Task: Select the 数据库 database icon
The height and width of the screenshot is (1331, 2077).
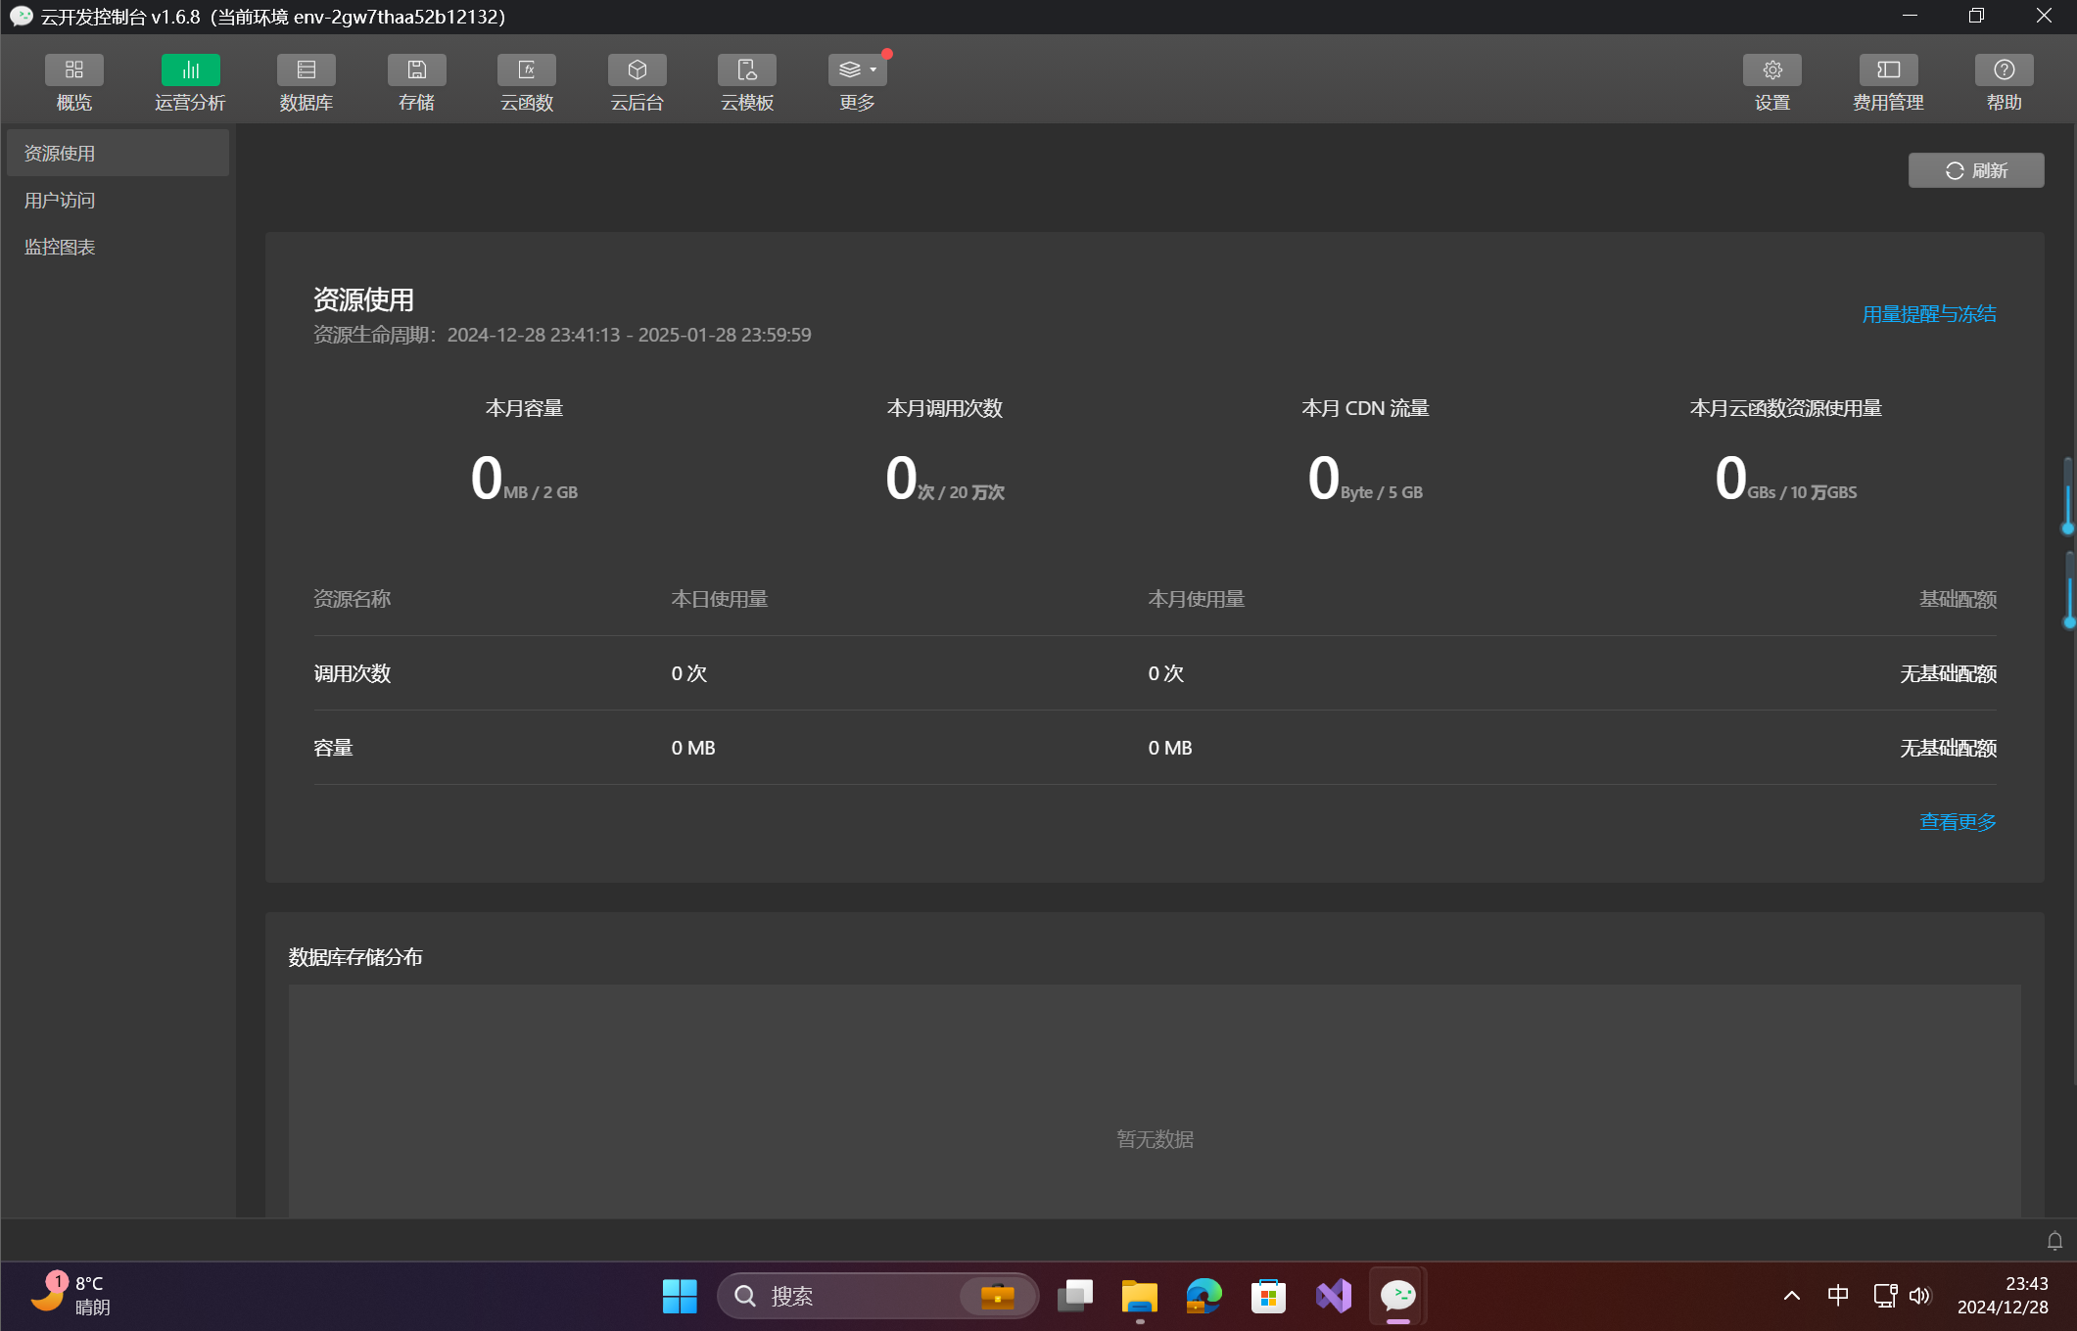Action: tap(306, 70)
